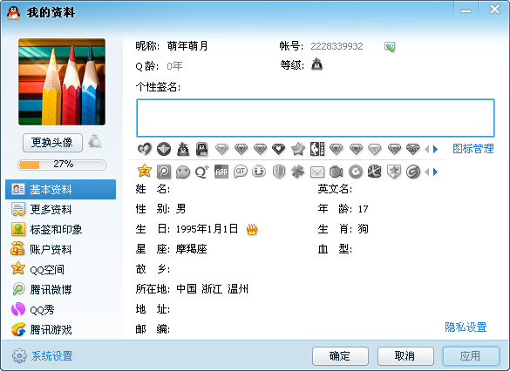Show next icons using right arrow beside 图标管理

click(x=436, y=149)
